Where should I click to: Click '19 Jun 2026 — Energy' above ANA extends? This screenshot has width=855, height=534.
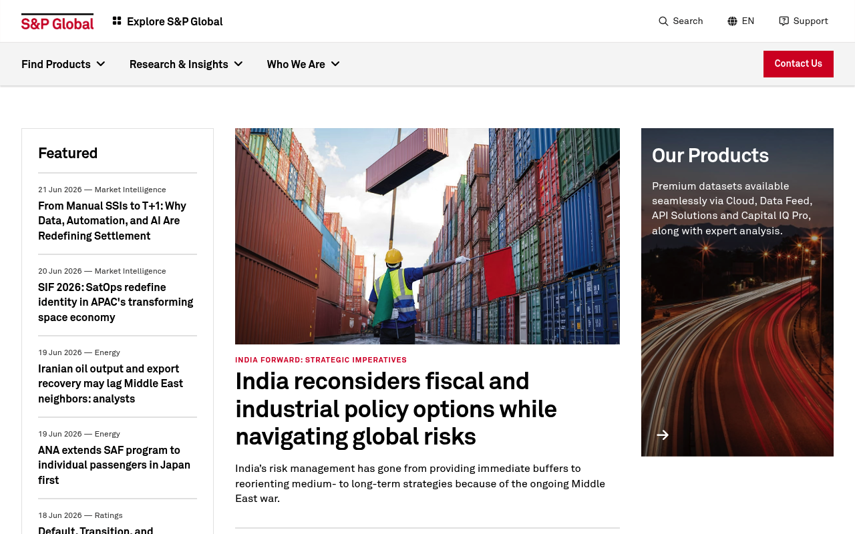click(x=79, y=434)
